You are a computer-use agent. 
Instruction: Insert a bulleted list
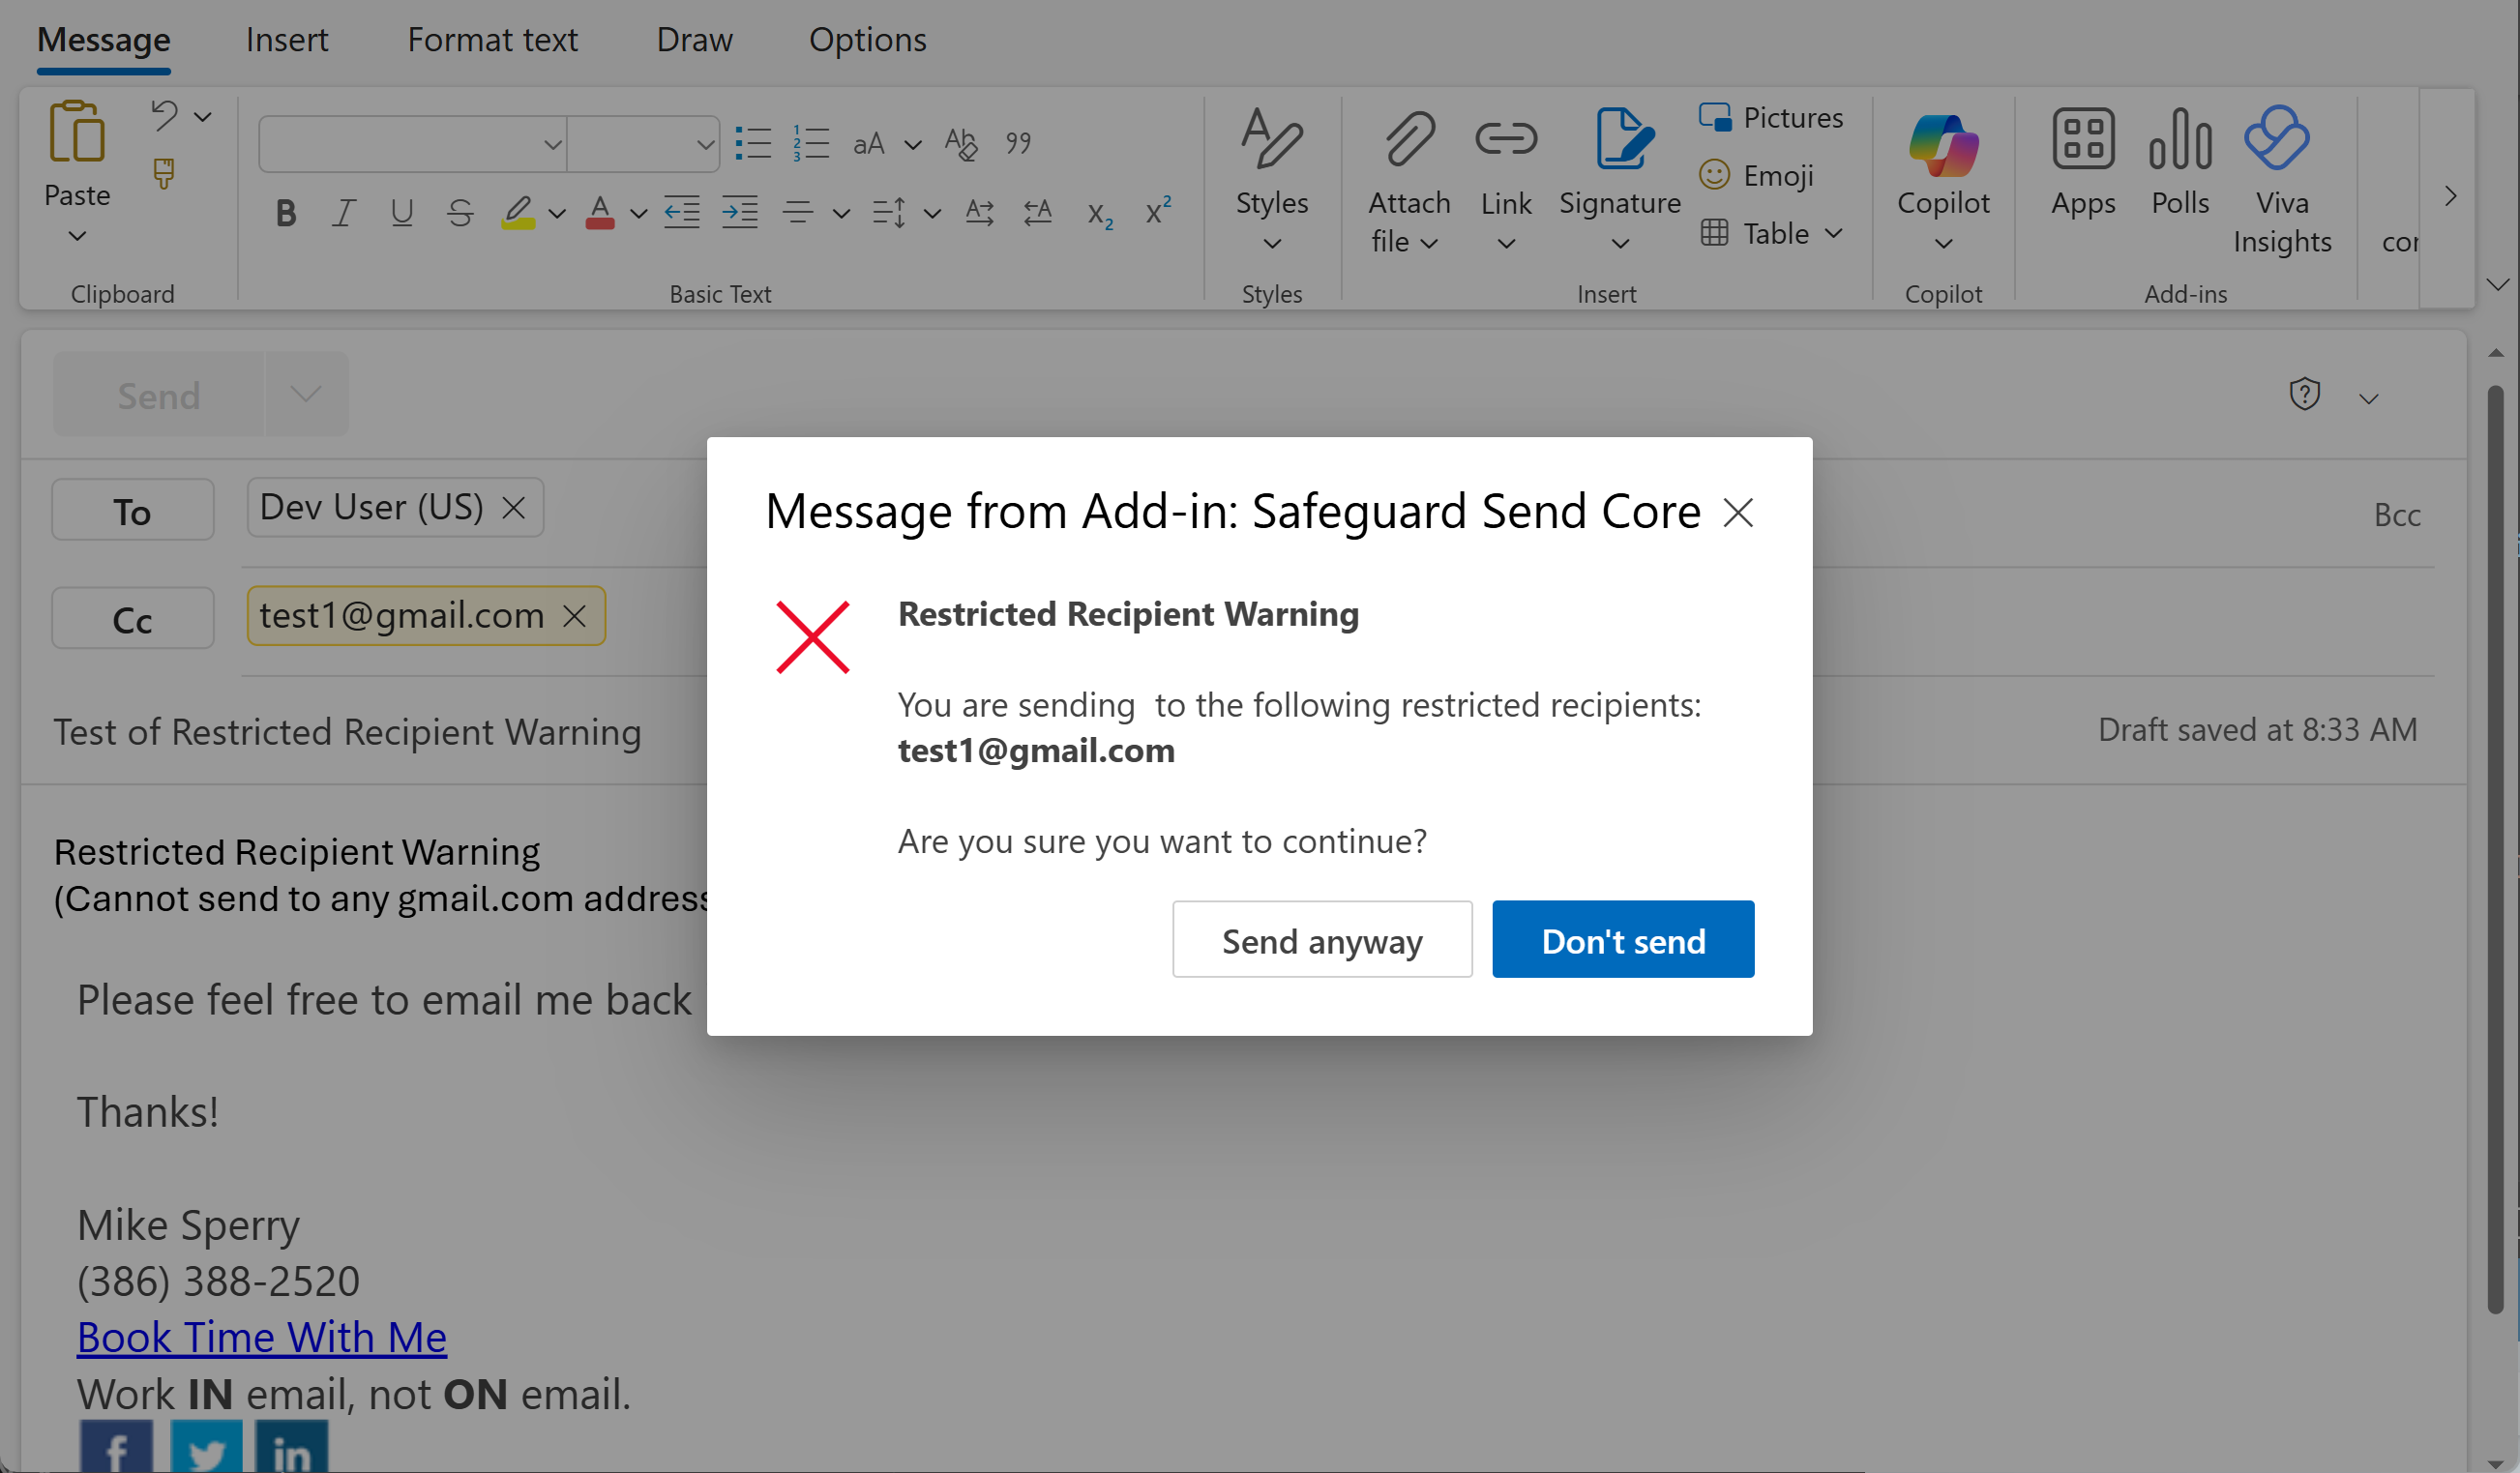pyautogui.click(x=753, y=143)
